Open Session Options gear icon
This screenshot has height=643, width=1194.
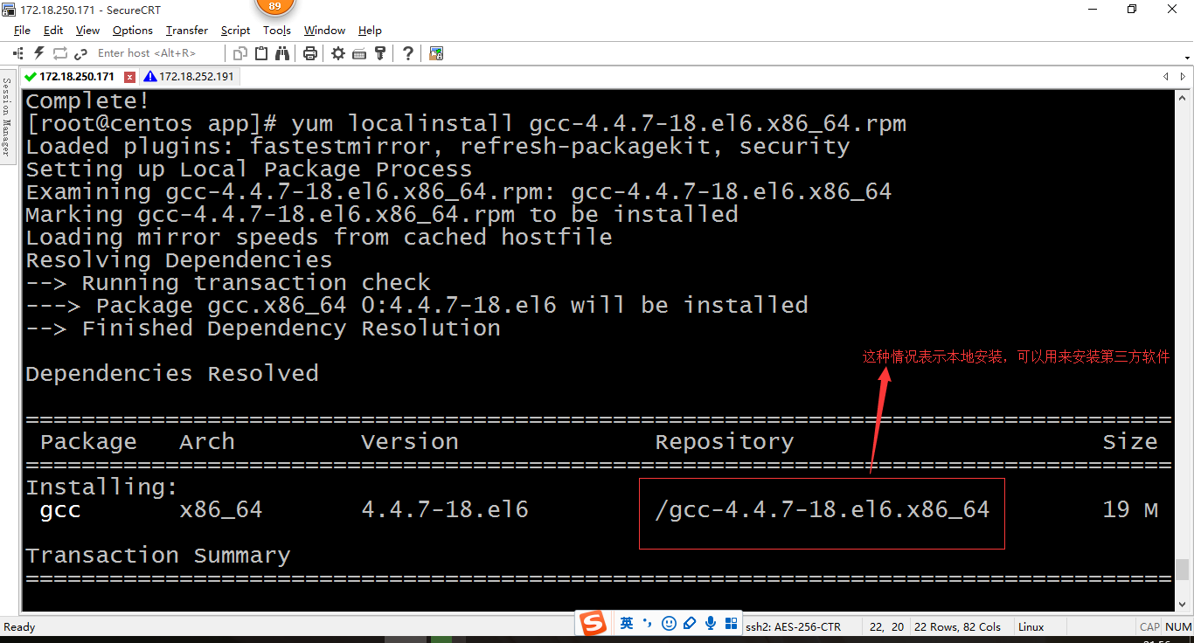pos(338,53)
